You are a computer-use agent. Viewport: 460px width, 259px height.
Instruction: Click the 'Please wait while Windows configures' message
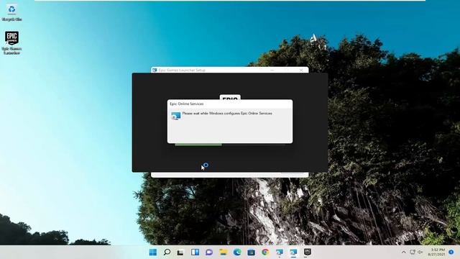pos(227,114)
